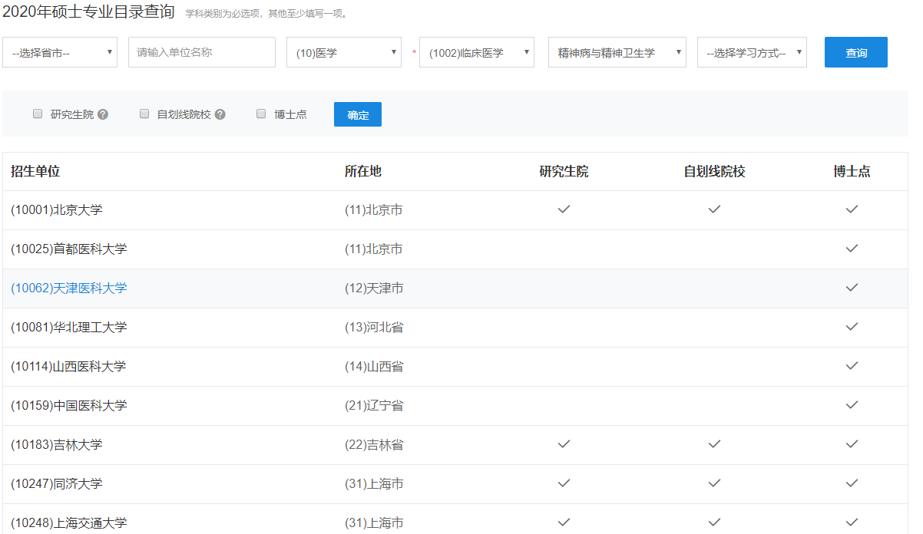This screenshot has height=534, width=923.
Task: Open (10062)天津医科大学 link
Action: pos(69,288)
